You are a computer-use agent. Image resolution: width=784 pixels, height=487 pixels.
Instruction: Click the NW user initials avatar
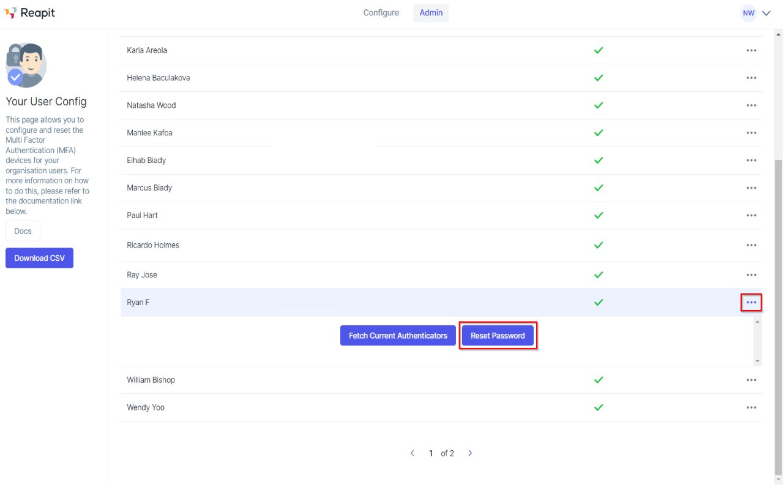pyautogui.click(x=749, y=13)
